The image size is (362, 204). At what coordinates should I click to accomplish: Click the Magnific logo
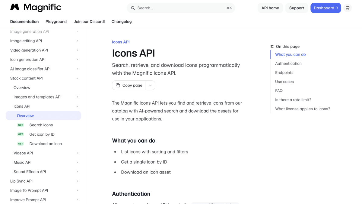[36, 8]
